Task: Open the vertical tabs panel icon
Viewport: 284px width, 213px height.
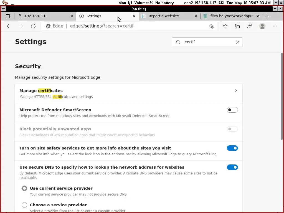Action: [x=8, y=16]
